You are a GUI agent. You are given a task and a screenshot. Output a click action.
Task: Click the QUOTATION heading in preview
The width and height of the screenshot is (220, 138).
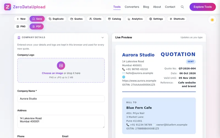[178, 54]
